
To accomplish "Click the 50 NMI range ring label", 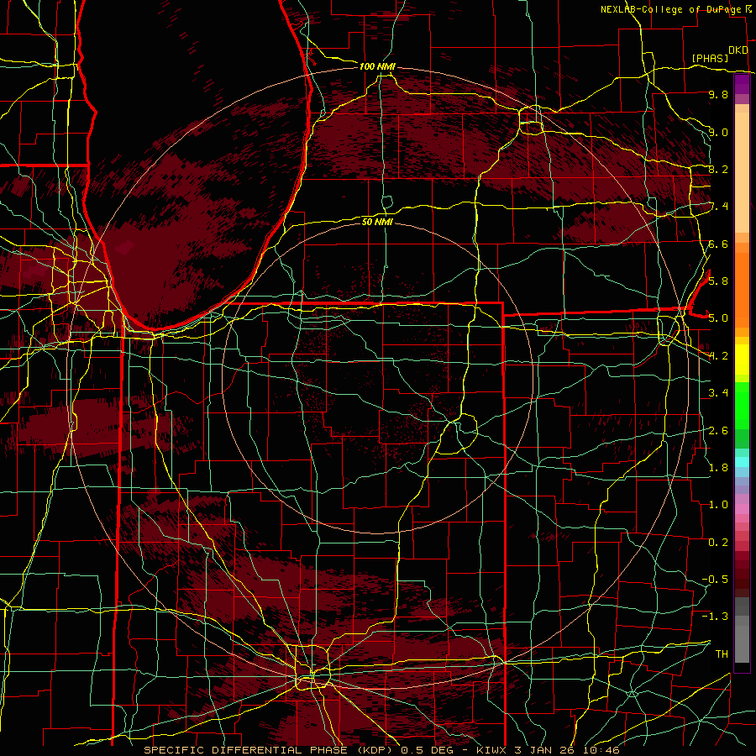I will 377,222.
